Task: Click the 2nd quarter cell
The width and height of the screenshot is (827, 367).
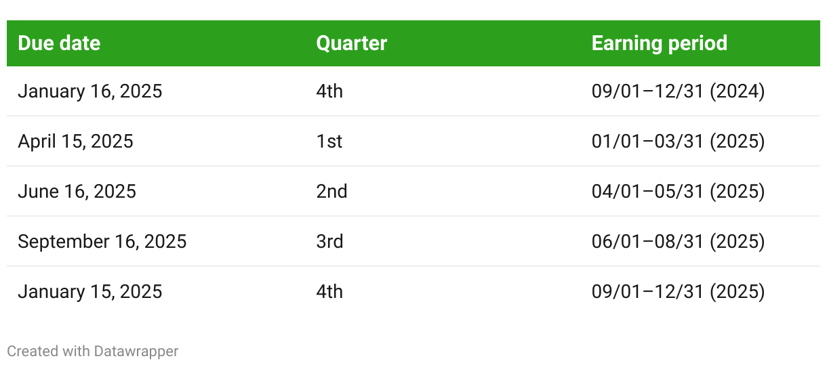Action: click(331, 192)
